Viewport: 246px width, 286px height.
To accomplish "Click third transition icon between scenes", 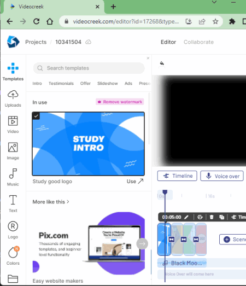I will (196, 240).
